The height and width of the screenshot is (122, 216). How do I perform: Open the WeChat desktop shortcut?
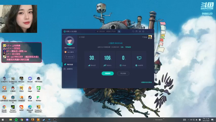[x=38, y=98]
